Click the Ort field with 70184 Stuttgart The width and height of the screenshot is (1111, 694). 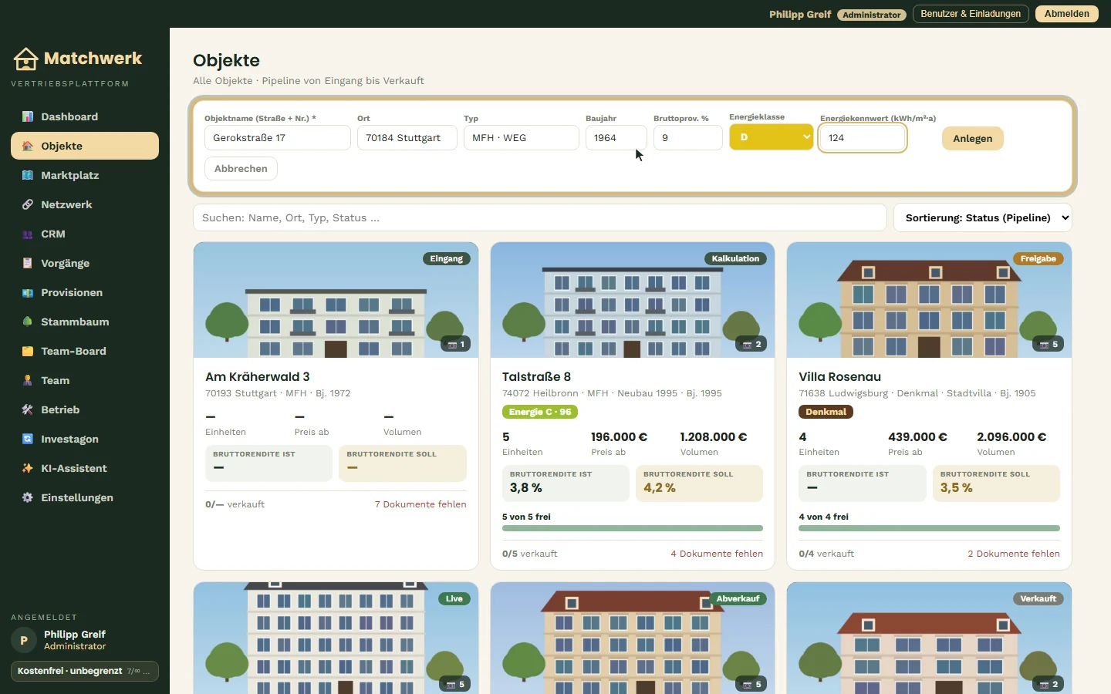coord(407,138)
